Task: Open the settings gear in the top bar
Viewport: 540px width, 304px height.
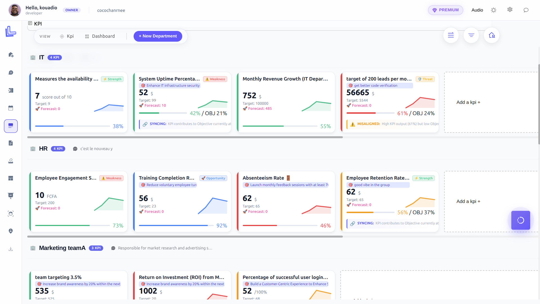Action: point(510,10)
